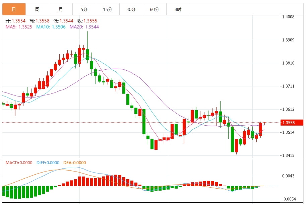The height and width of the screenshot is (204, 306).
Task: Switch to the 4时 timeframe tab
Action: click(178, 9)
